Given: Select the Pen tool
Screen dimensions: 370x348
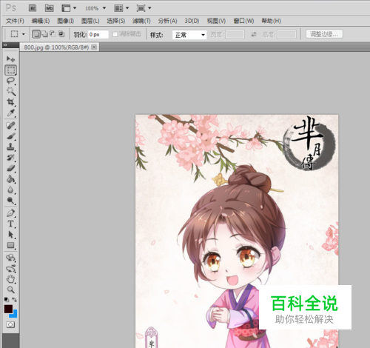Looking at the screenshot, I should (10, 213).
